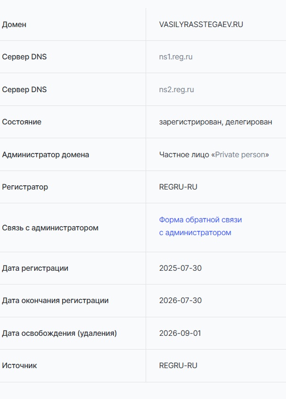This screenshot has height=399, width=286.
Task: Open the admin feedback form link
Action: click(200, 220)
